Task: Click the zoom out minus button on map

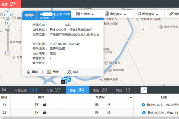Action: click(7, 53)
